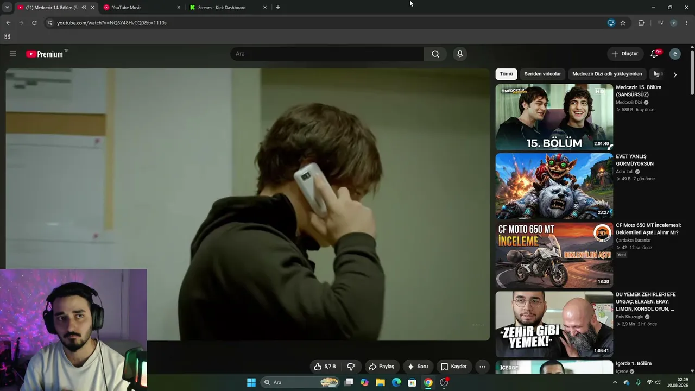Screen dimensions: 695x391
Task: Open the YouTube guide hamburger menu
Action: [x=13, y=54]
